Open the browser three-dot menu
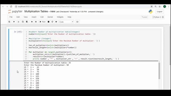 point(169,6)
